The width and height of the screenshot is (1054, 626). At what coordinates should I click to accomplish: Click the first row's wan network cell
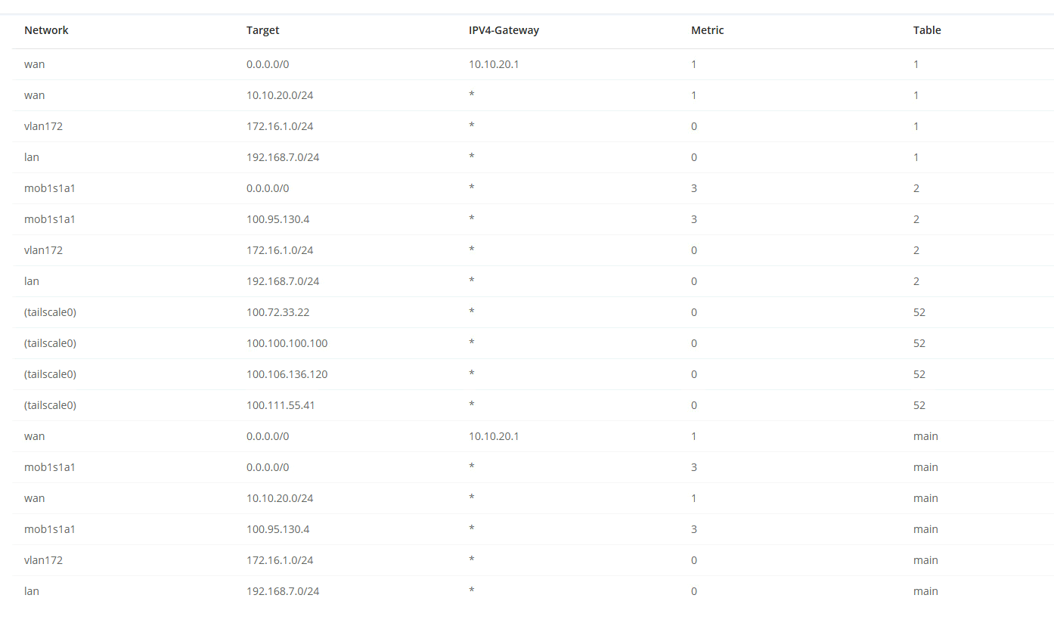click(34, 64)
